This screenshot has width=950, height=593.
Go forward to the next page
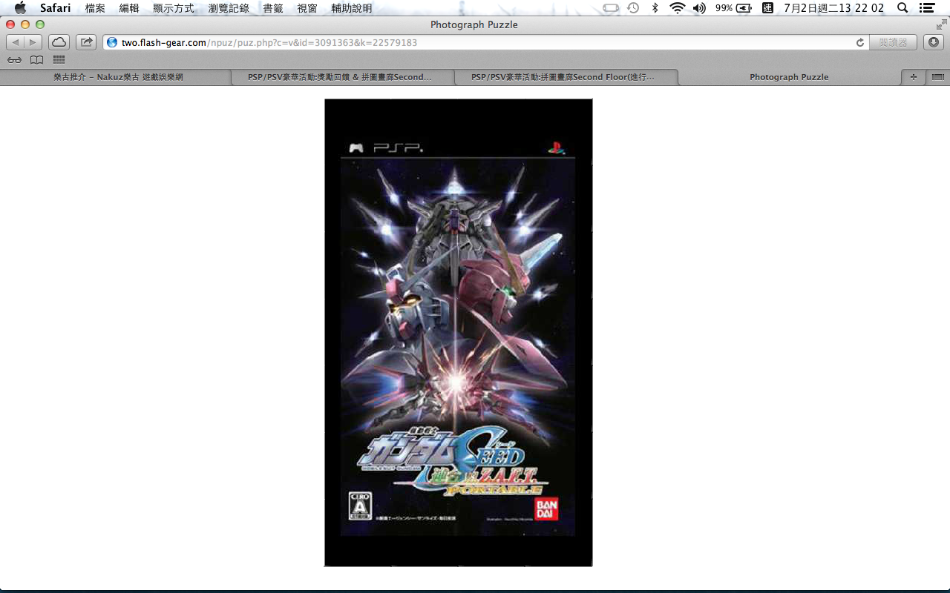tap(33, 42)
